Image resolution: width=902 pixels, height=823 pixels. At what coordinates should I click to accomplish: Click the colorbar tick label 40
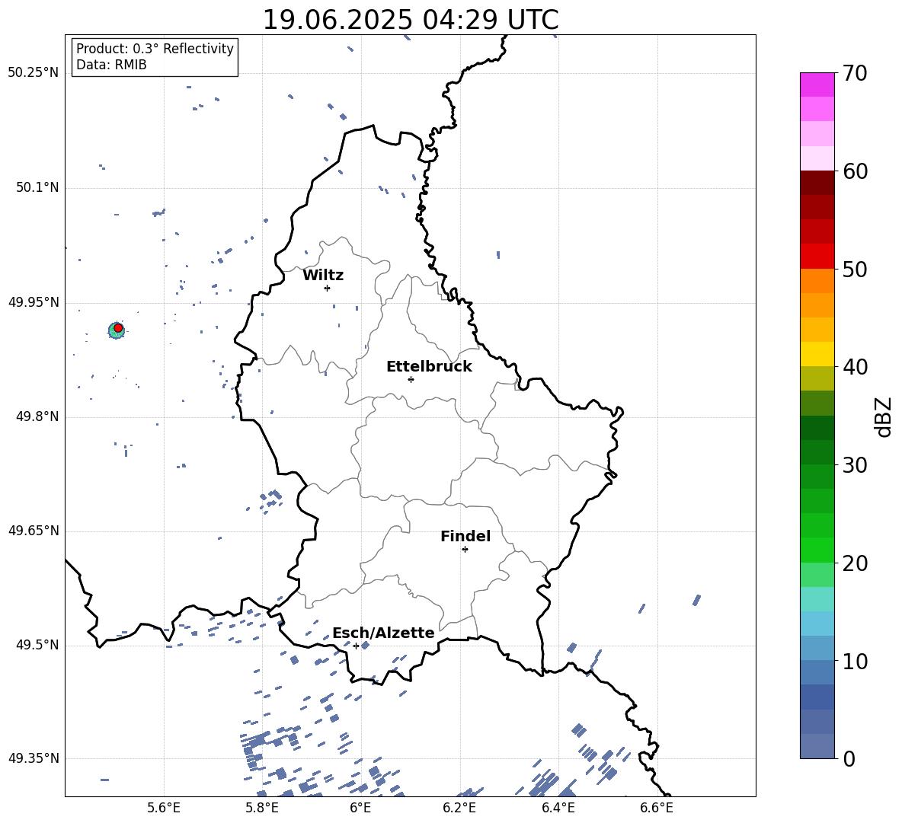(855, 367)
